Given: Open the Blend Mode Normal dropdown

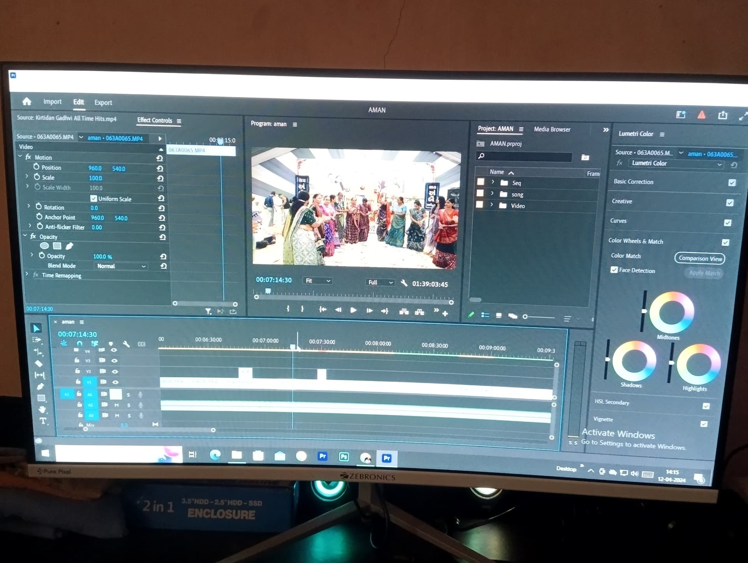Looking at the screenshot, I should pos(121,266).
